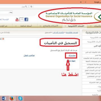Open the الخدمات الالكترونية navigation tab
101x101 pixels.
(75, 26)
